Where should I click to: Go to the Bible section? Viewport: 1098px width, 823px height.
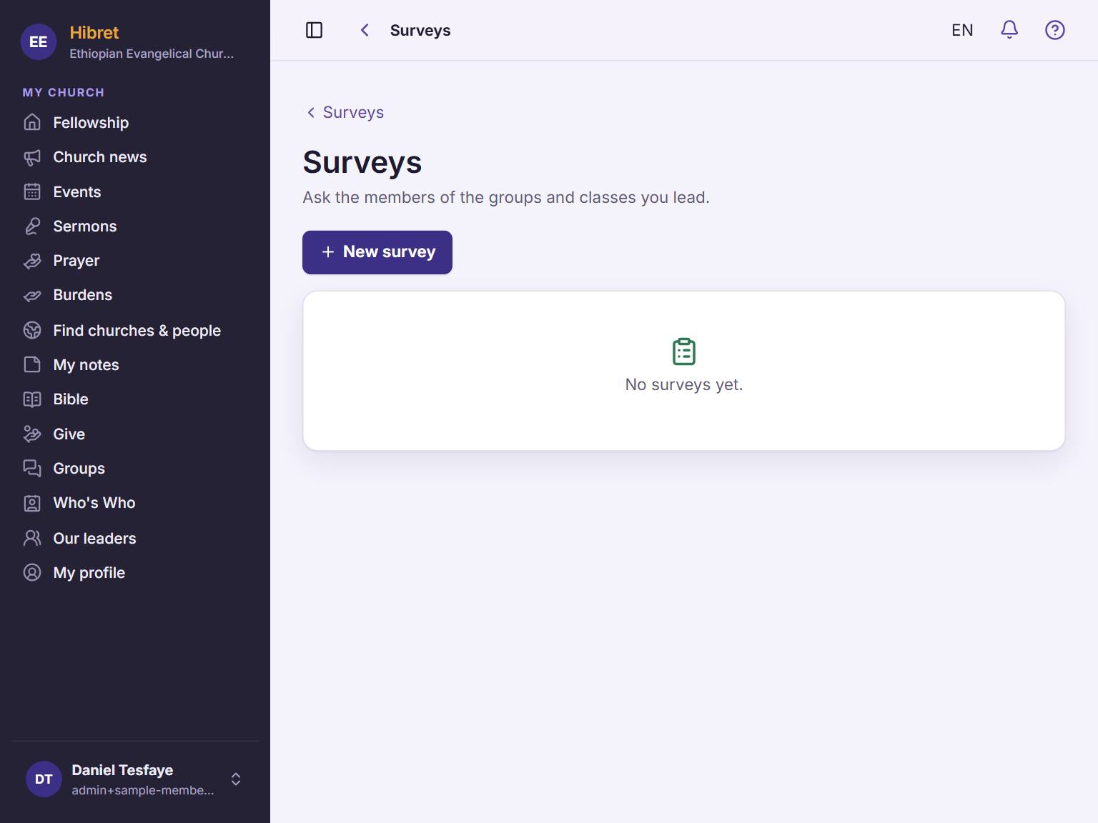point(135,399)
